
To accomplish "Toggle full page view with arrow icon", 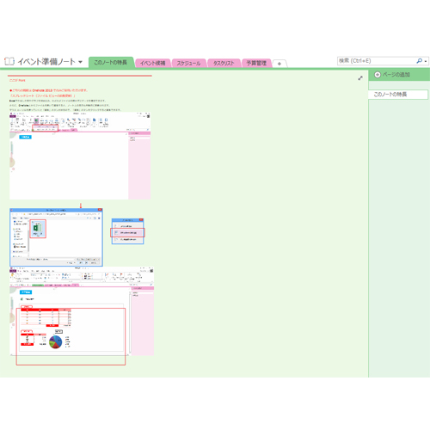I will point(360,78).
